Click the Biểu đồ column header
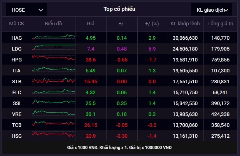Viewport: 240px width, 156px height. [x=53, y=24]
